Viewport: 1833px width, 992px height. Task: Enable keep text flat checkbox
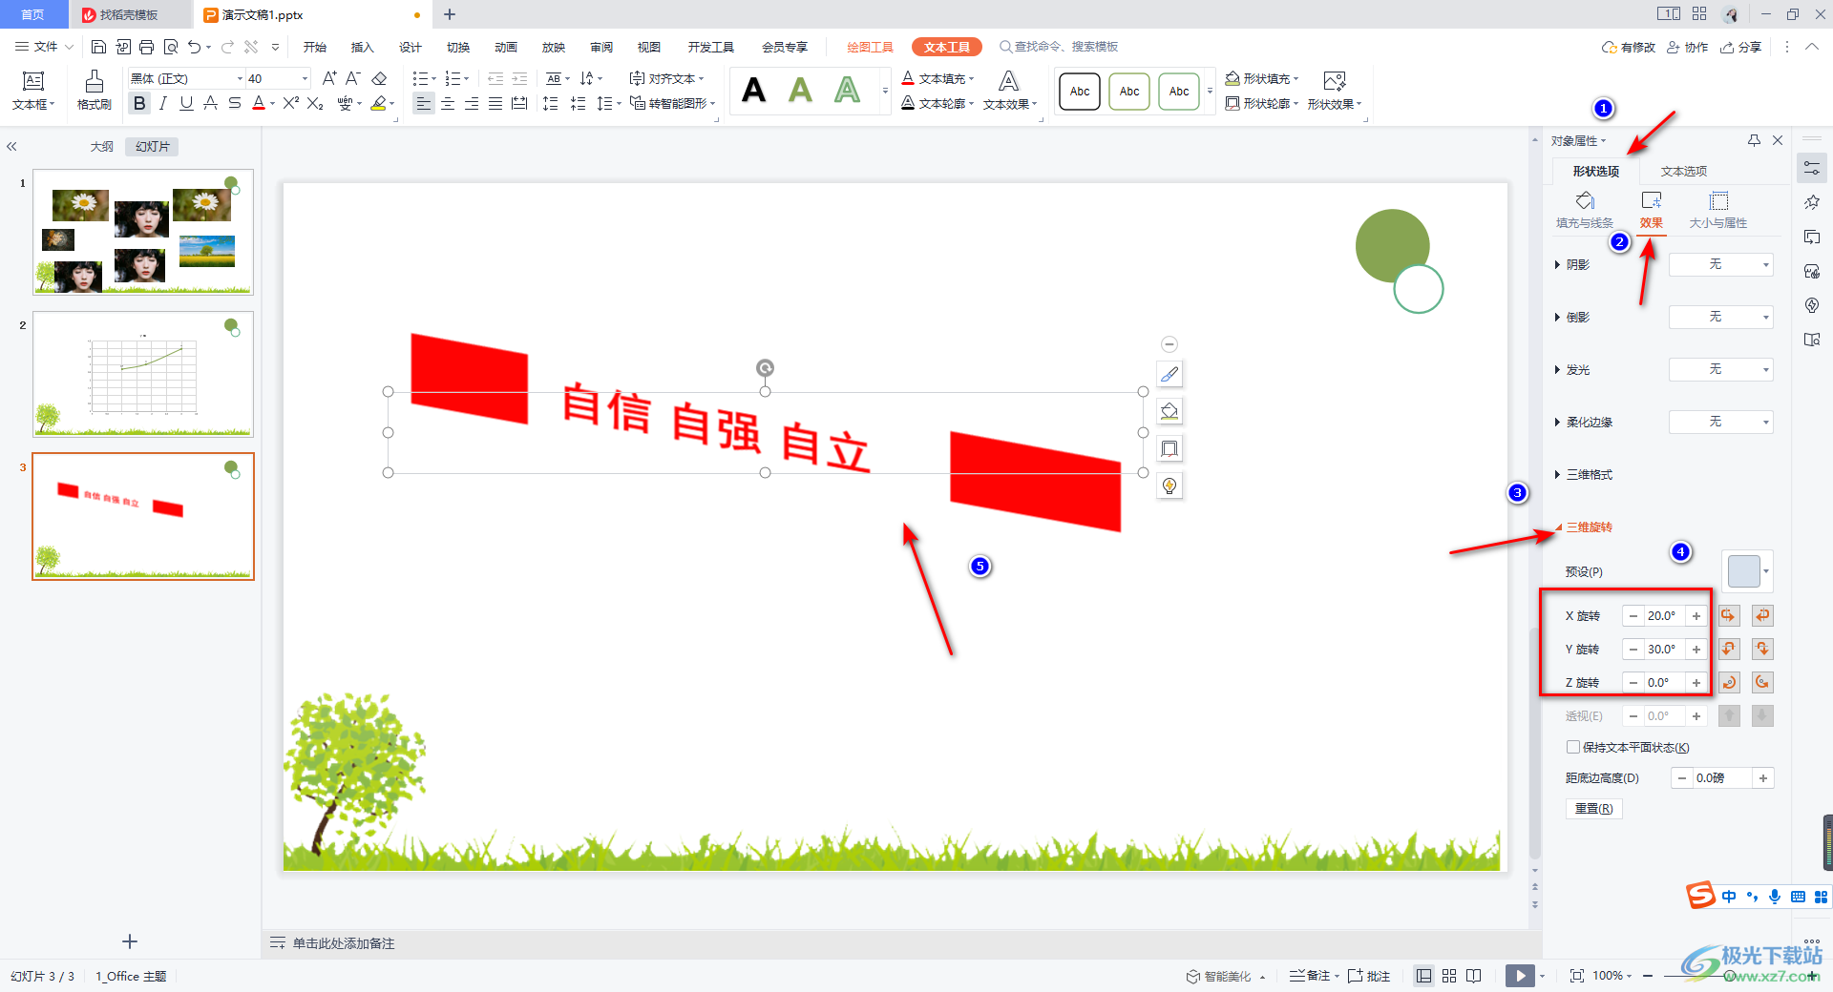point(1572,747)
